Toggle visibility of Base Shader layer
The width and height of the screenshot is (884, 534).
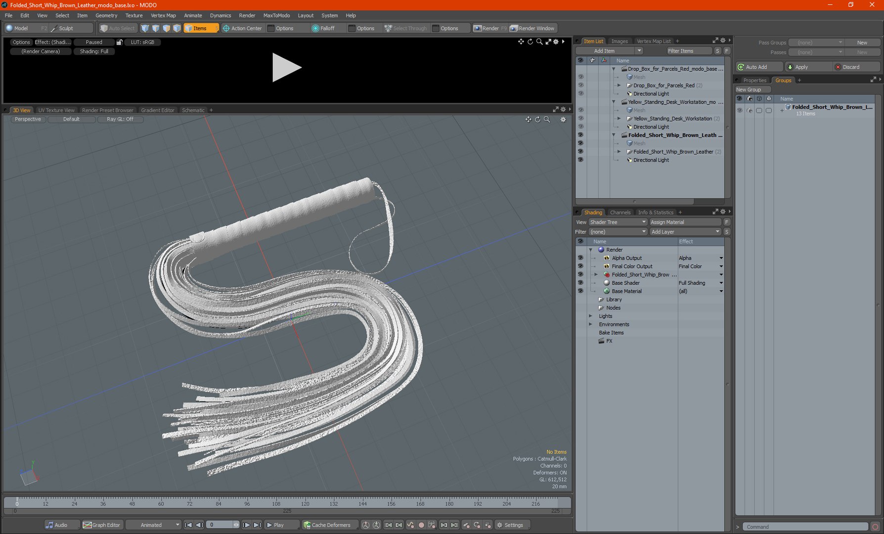coord(580,283)
